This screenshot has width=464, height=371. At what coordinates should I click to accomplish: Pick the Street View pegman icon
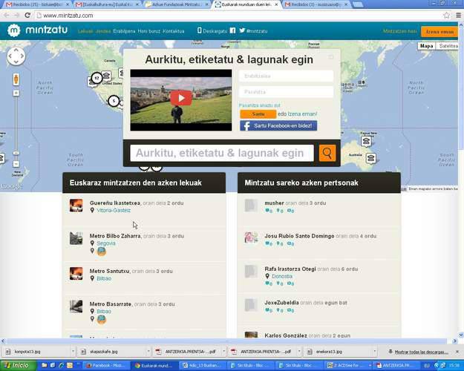point(16,79)
